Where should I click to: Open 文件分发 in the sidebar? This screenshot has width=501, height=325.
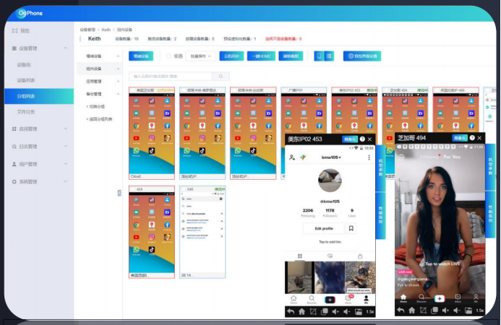pyautogui.click(x=26, y=111)
